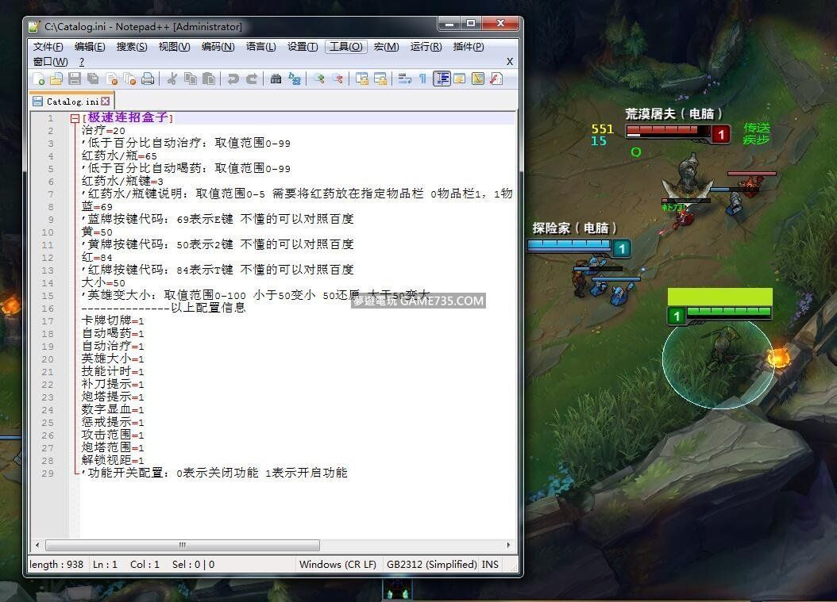Select the Catalog.ini document tab

tap(72, 102)
